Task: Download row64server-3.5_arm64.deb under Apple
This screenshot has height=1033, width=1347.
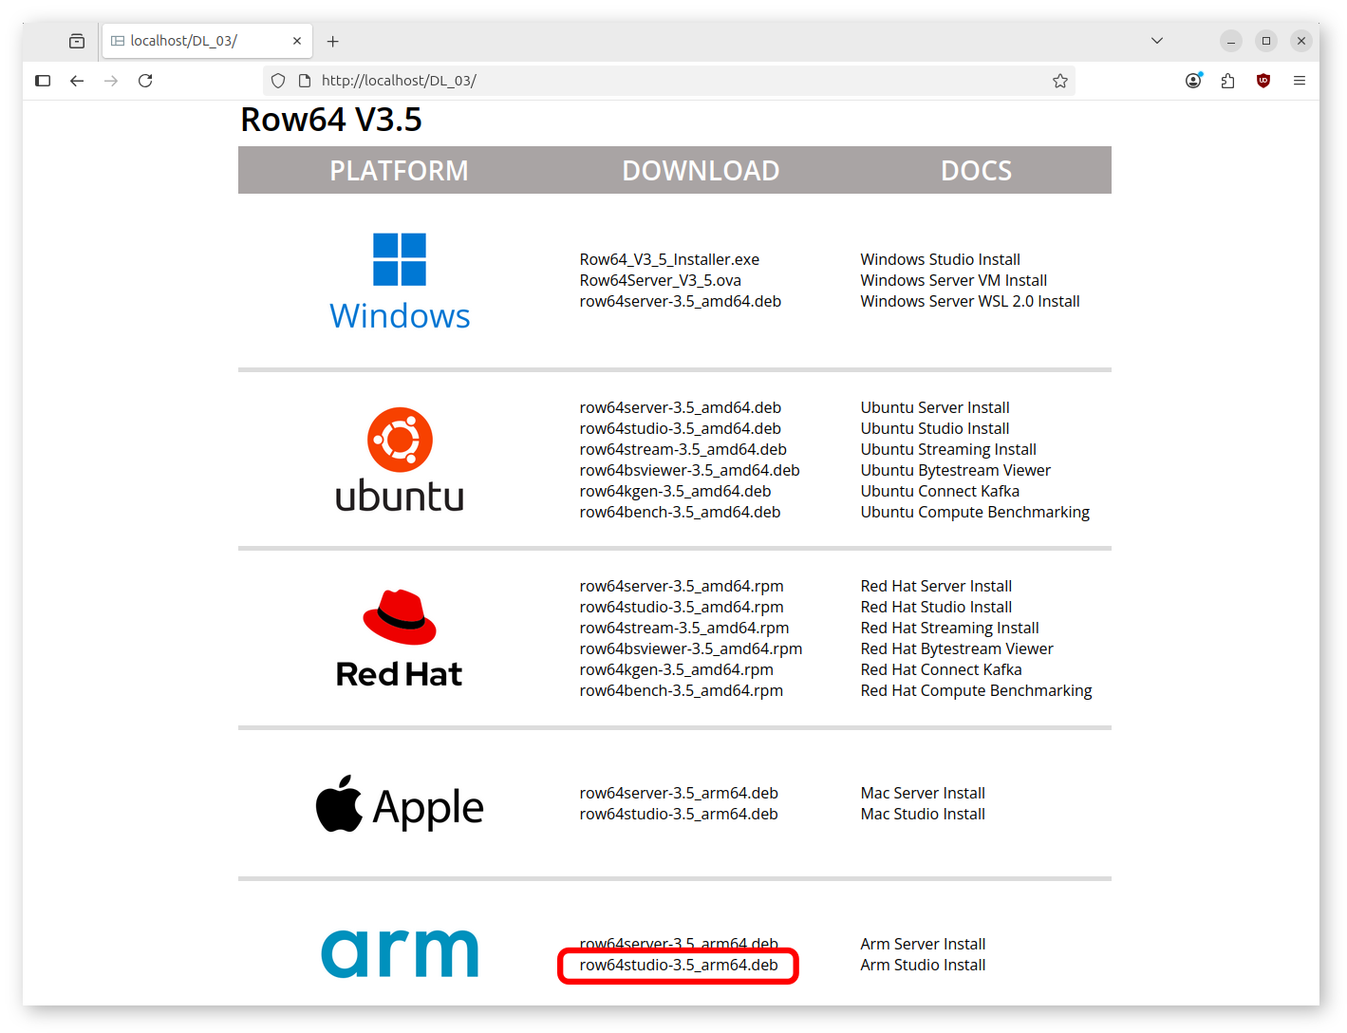Action: [x=679, y=793]
